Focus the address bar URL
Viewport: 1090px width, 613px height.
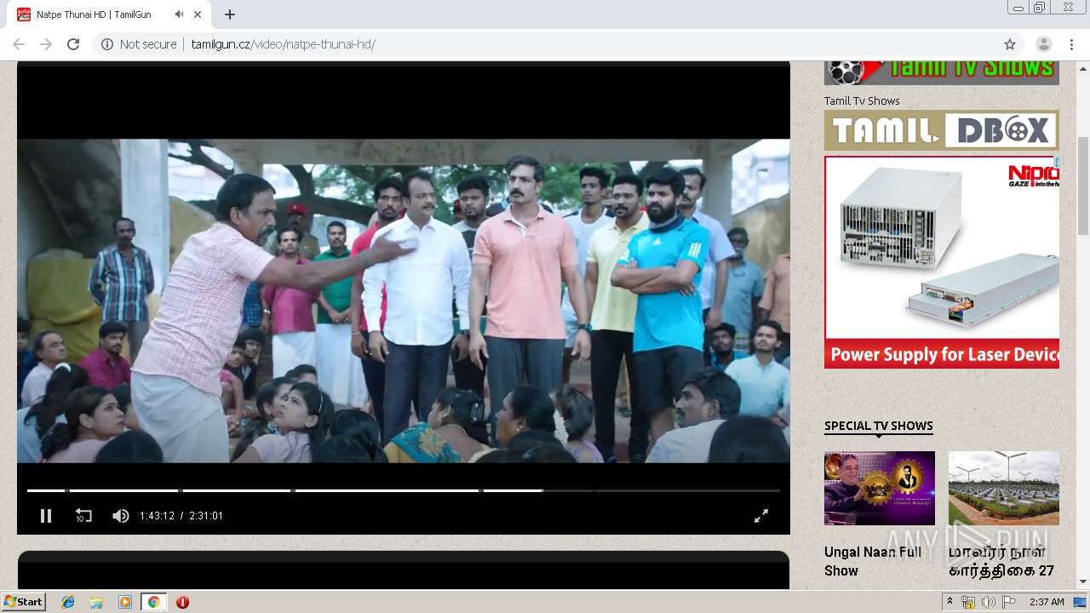pyautogui.click(x=283, y=44)
